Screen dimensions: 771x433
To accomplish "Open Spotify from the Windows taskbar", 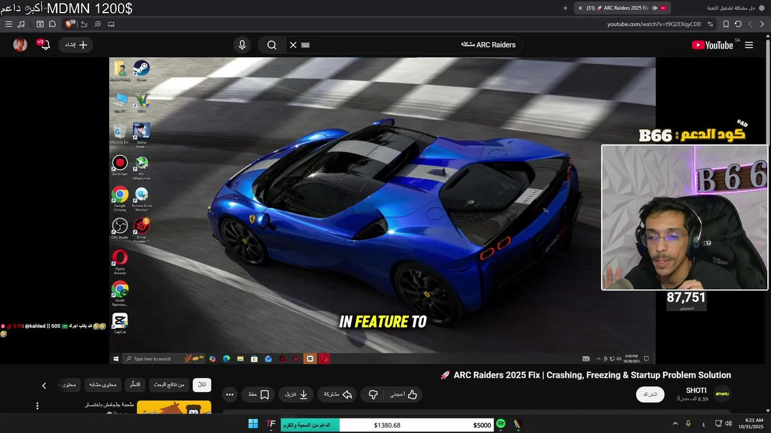I will [x=501, y=425].
